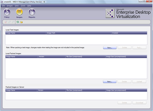Open the Policy module icon
This screenshot has width=153, height=111.
[x=7, y=12]
